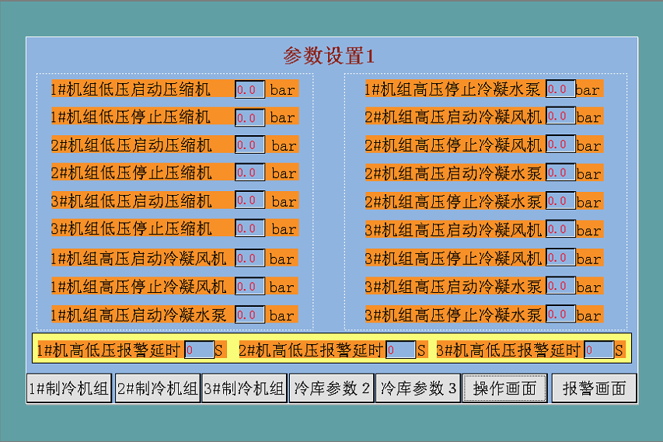Edit value for 2#机组高压停止冷凝风机
The width and height of the screenshot is (663, 442).
[x=560, y=144]
